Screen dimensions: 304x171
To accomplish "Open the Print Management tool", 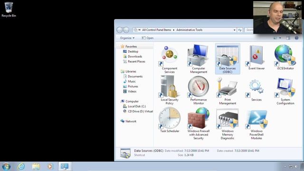I will tap(228, 90).
